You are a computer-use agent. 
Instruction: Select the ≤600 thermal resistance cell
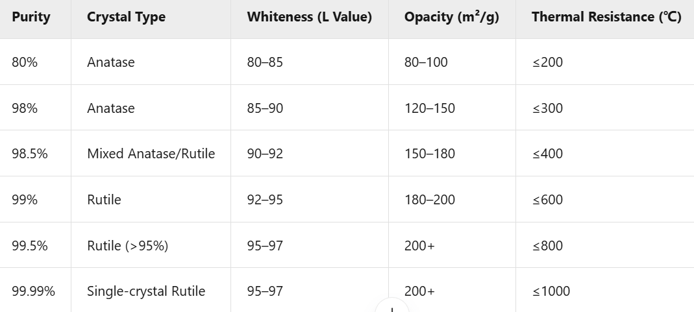pyautogui.click(x=547, y=200)
